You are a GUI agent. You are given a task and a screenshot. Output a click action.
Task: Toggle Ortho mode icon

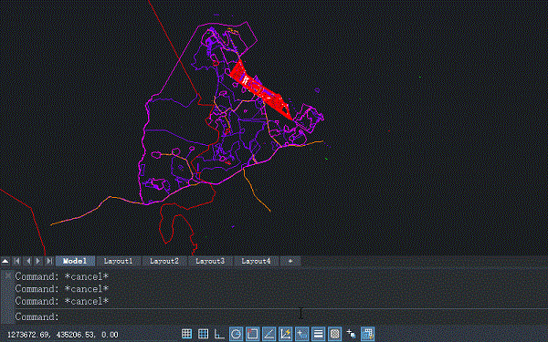click(x=219, y=334)
